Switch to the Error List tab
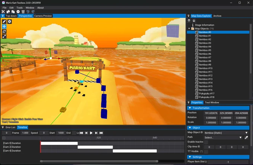The height and width of the screenshot is (165, 253). [10, 128]
